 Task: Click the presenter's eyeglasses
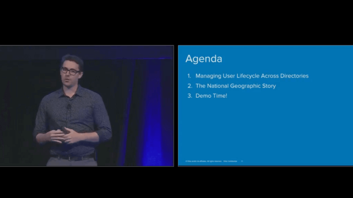[71, 71]
